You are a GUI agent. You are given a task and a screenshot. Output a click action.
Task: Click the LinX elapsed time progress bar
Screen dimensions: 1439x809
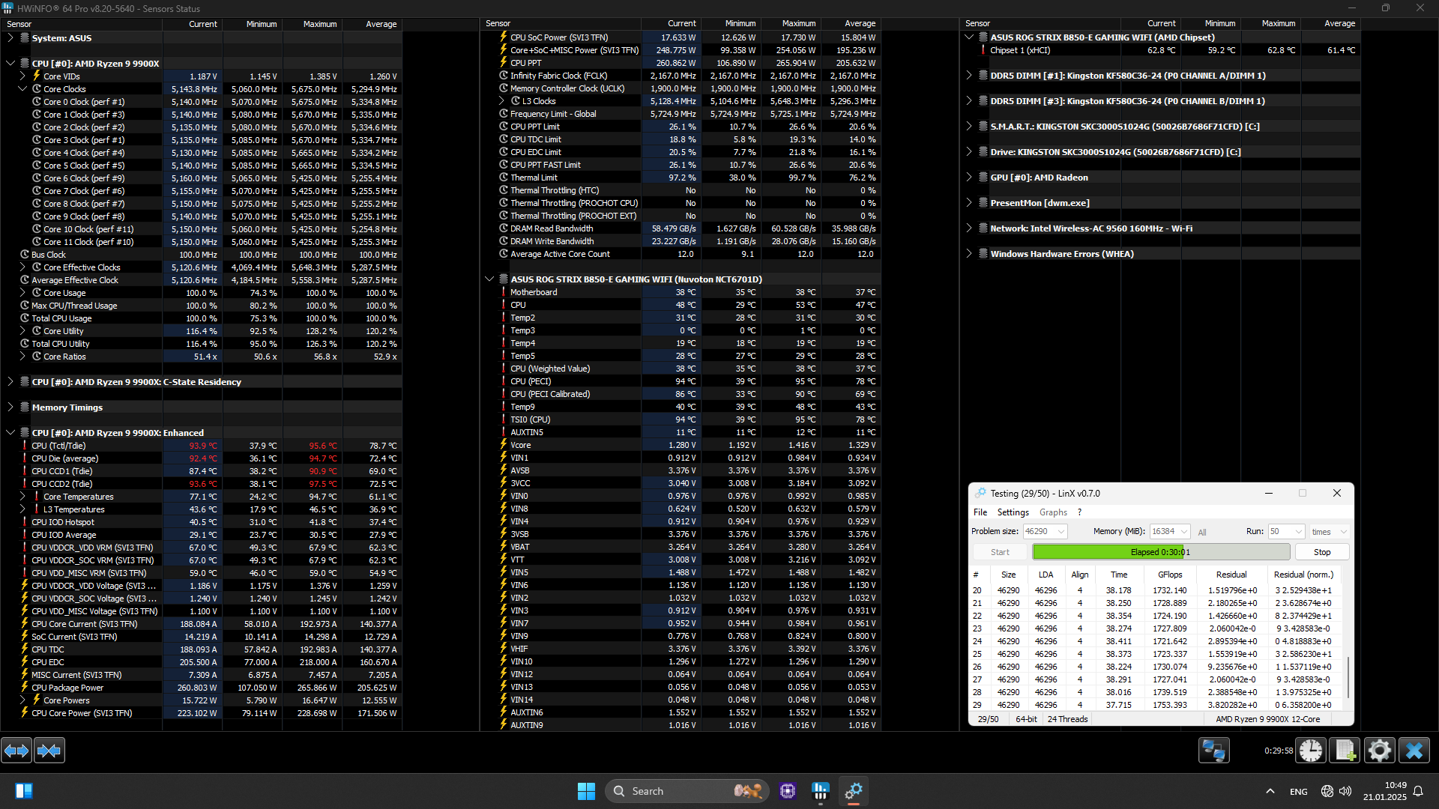point(1160,552)
